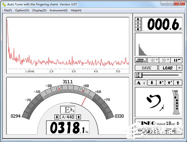This screenshot has width=187, height=142.
Task: Click the small up arrow beside dB display
Action: 138,22
